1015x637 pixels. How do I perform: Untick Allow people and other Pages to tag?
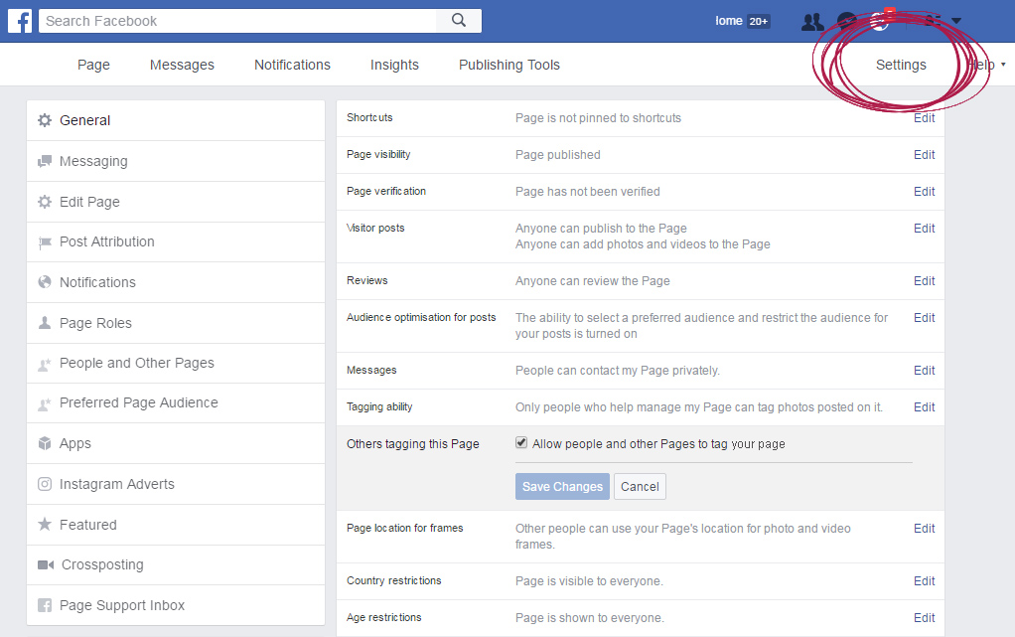(x=521, y=442)
